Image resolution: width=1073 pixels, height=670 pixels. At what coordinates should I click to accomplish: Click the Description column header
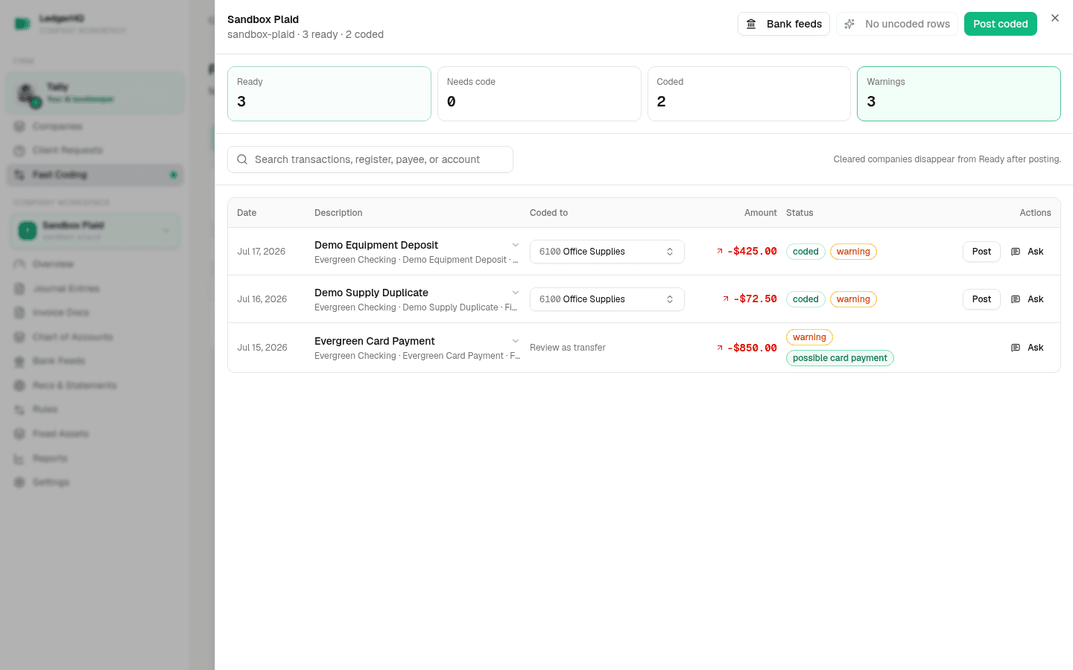338,213
